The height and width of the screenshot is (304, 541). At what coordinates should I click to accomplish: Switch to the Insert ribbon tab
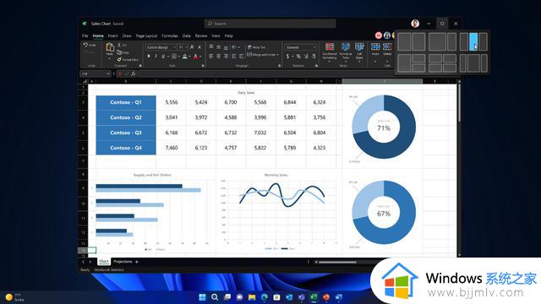112,35
